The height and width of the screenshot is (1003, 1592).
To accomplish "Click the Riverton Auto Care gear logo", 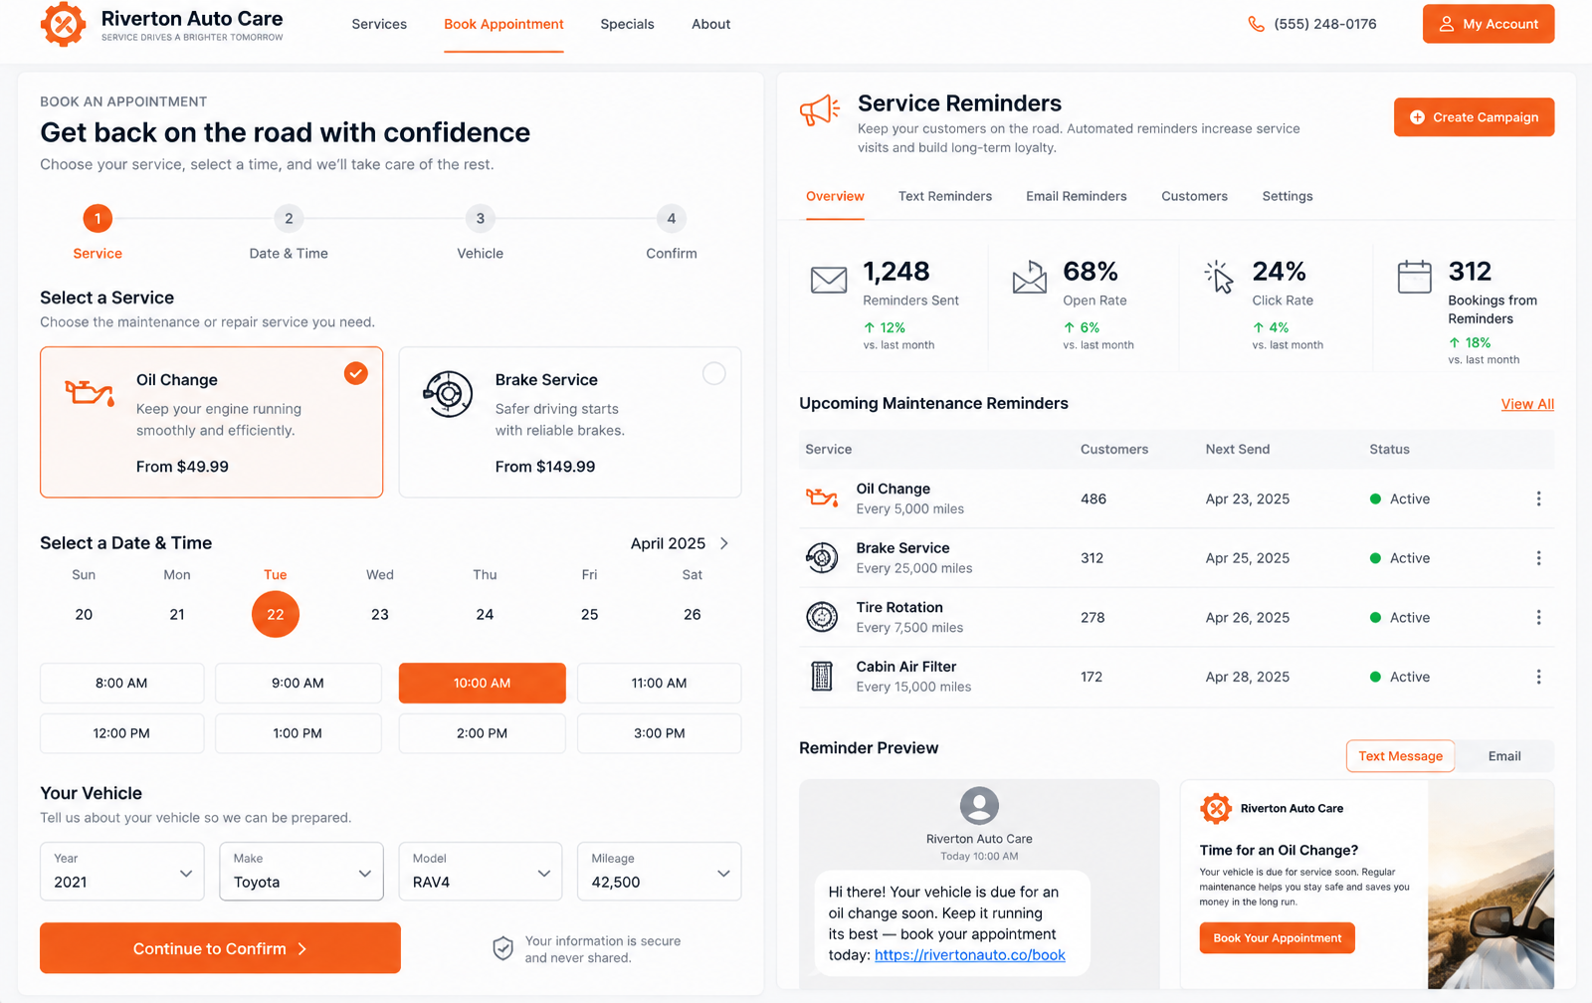I will (63, 24).
